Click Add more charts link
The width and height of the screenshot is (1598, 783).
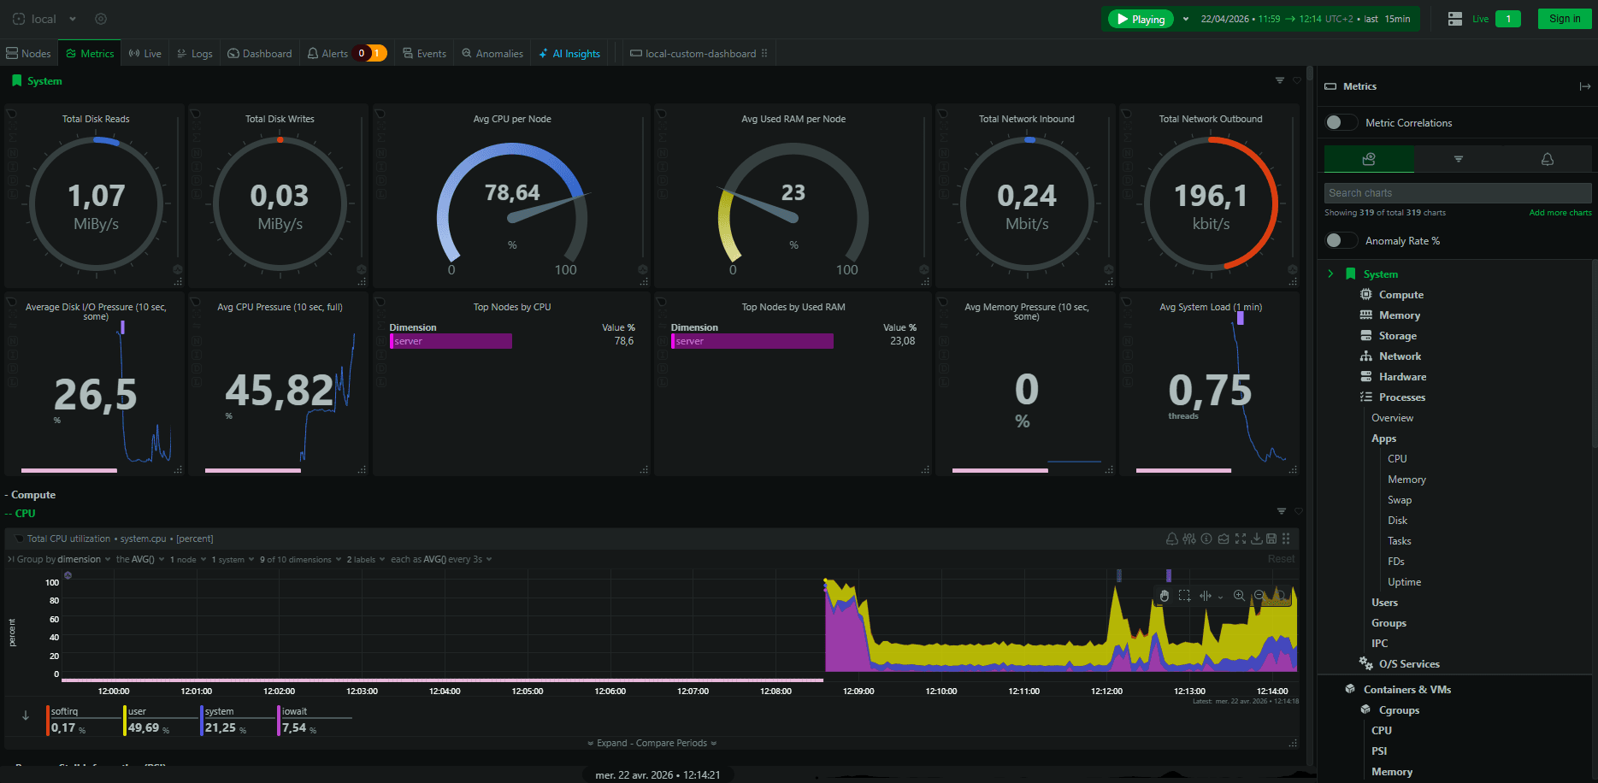pos(1560,213)
